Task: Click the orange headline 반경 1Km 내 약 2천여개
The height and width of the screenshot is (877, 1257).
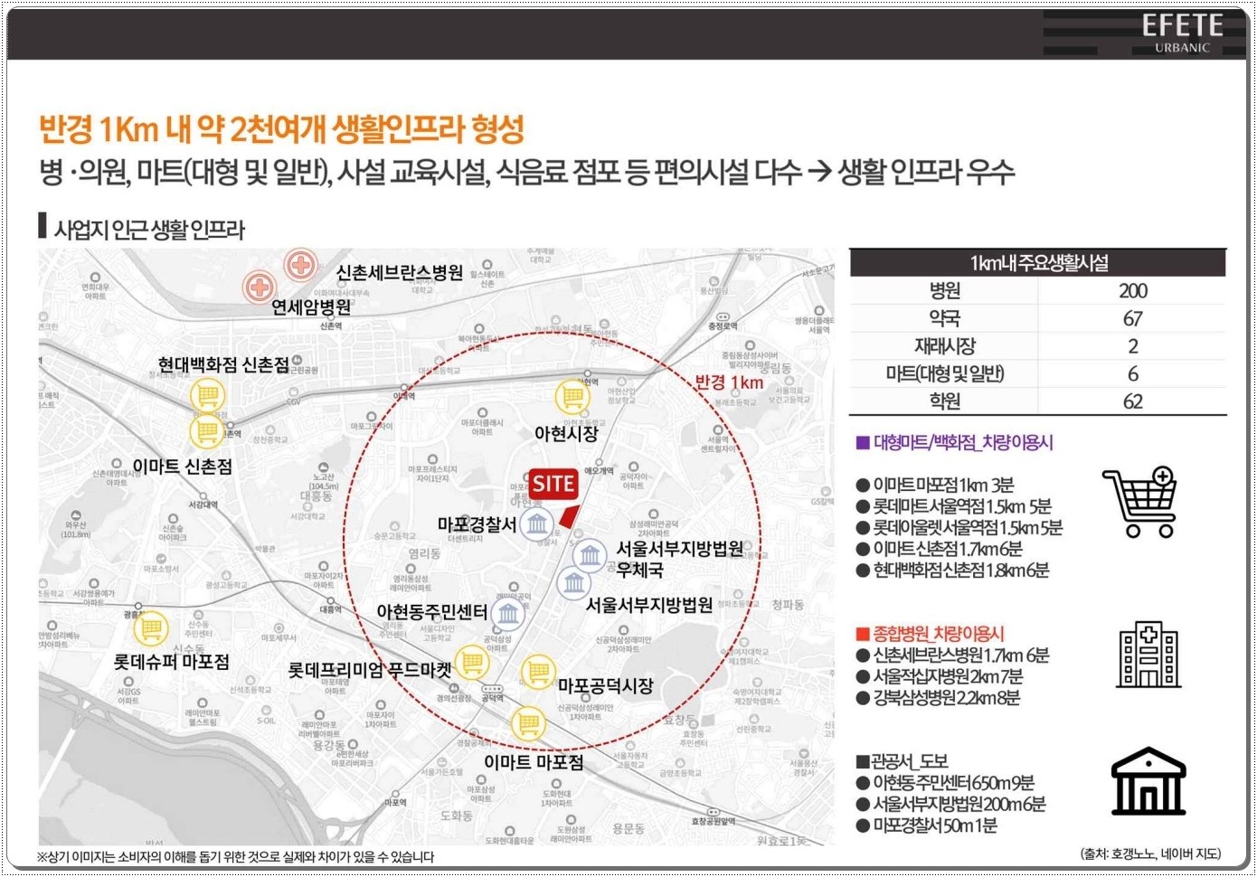Action: pyautogui.click(x=281, y=129)
